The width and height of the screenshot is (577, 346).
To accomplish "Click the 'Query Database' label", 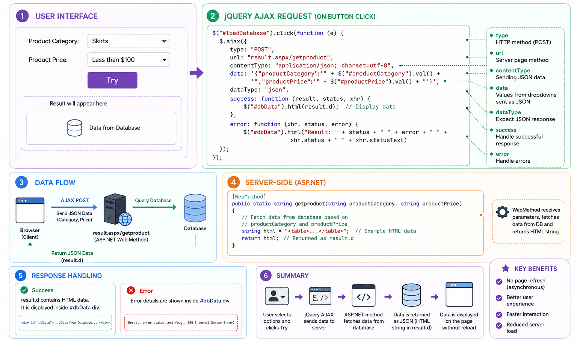I will (x=153, y=200).
